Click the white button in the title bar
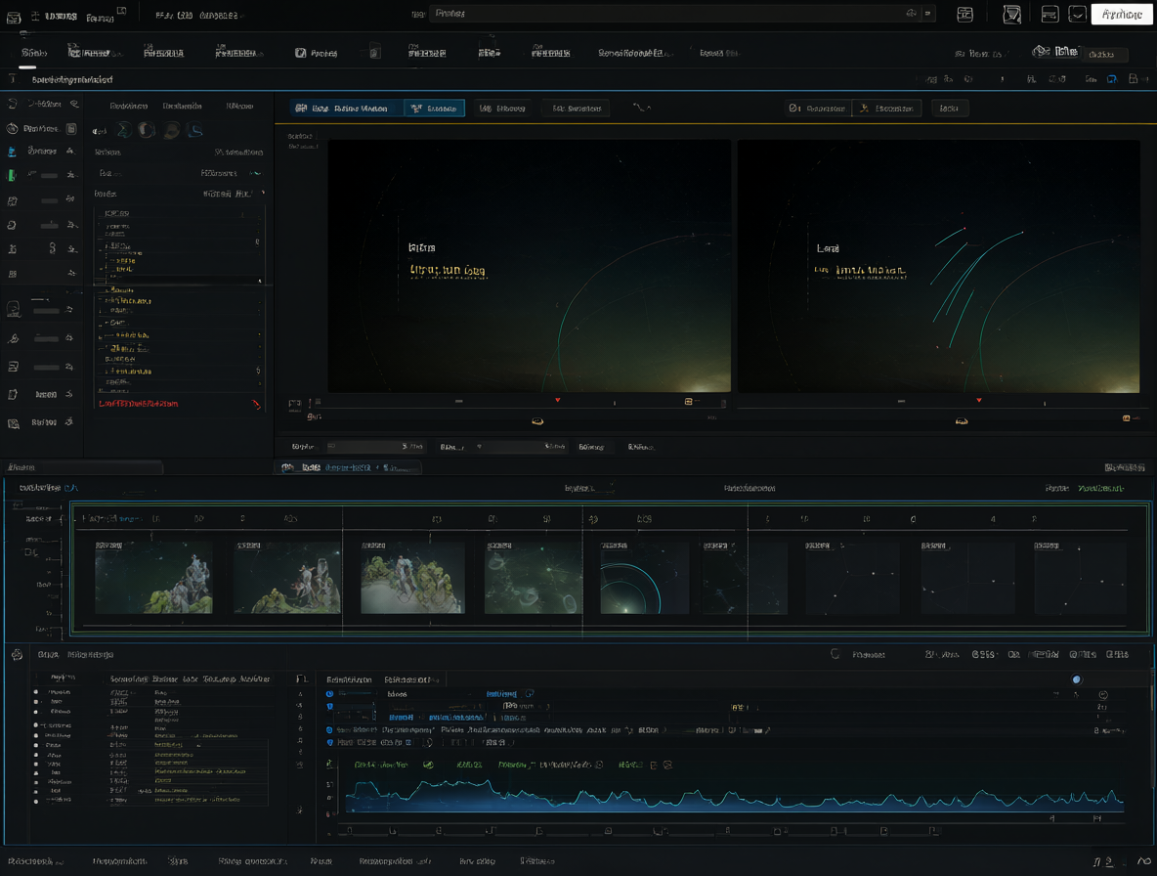This screenshot has width=1157, height=876. pyautogui.click(x=1121, y=14)
